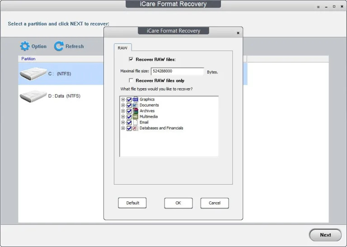
Task: Minimize the main iCare window
Action: tap(326, 7)
